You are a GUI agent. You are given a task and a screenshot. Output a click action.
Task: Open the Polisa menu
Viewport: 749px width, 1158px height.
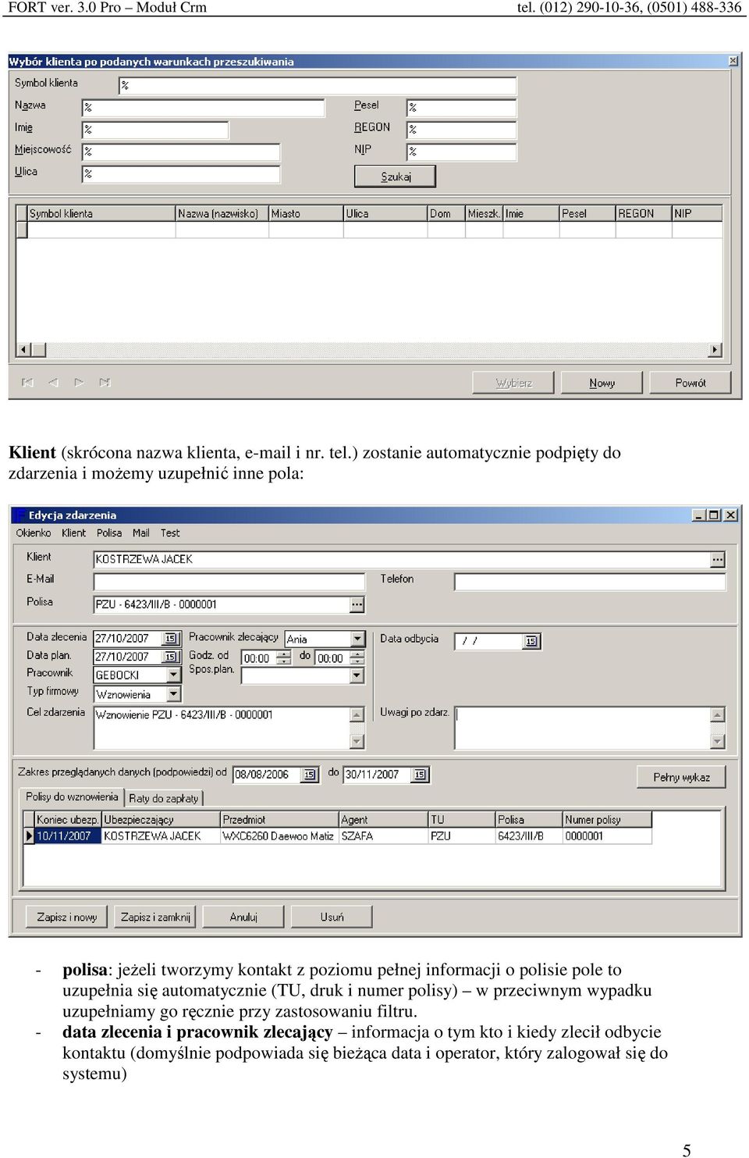[x=109, y=533]
